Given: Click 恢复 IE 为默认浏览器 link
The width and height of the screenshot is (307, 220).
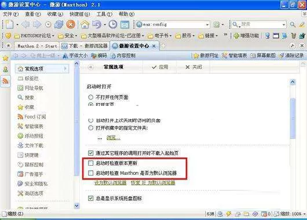Looking at the screenshot, I should (x=153, y=183).
